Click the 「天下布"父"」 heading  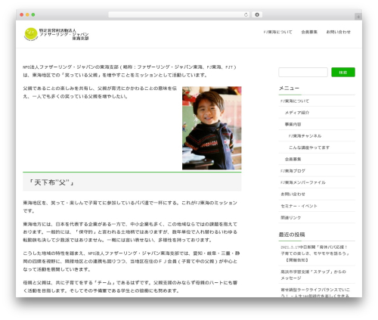point(51,182)
